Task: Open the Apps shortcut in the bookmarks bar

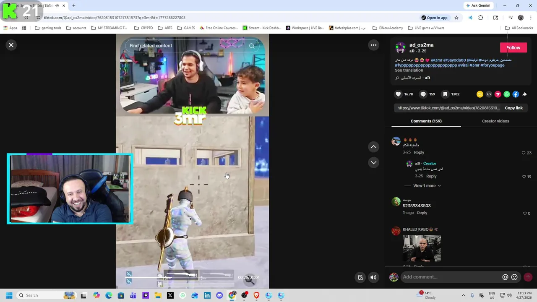Action: point(10,28)
